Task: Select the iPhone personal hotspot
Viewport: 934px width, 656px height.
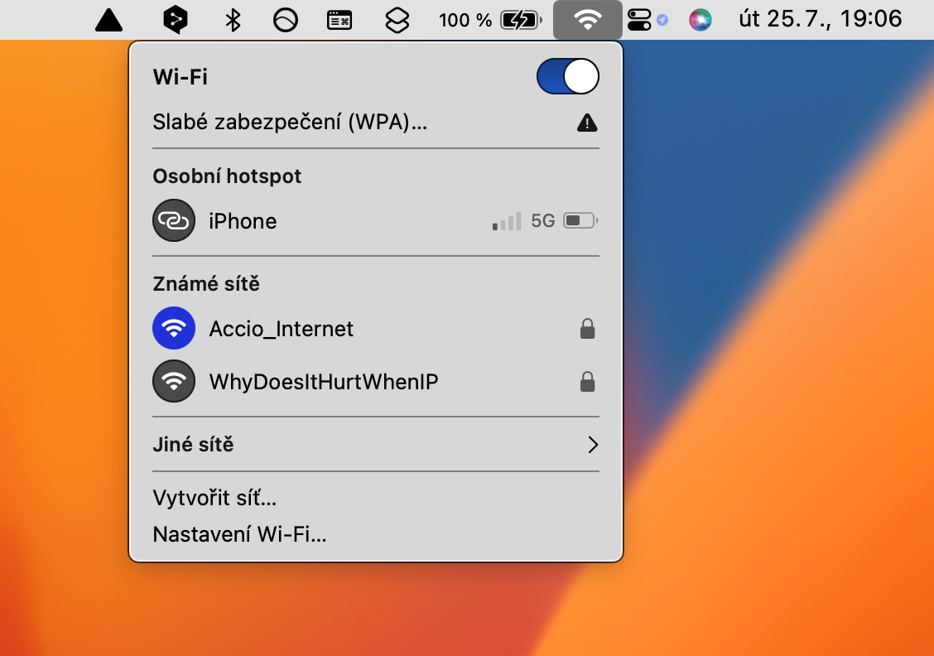Action: (x=375, y=220)
